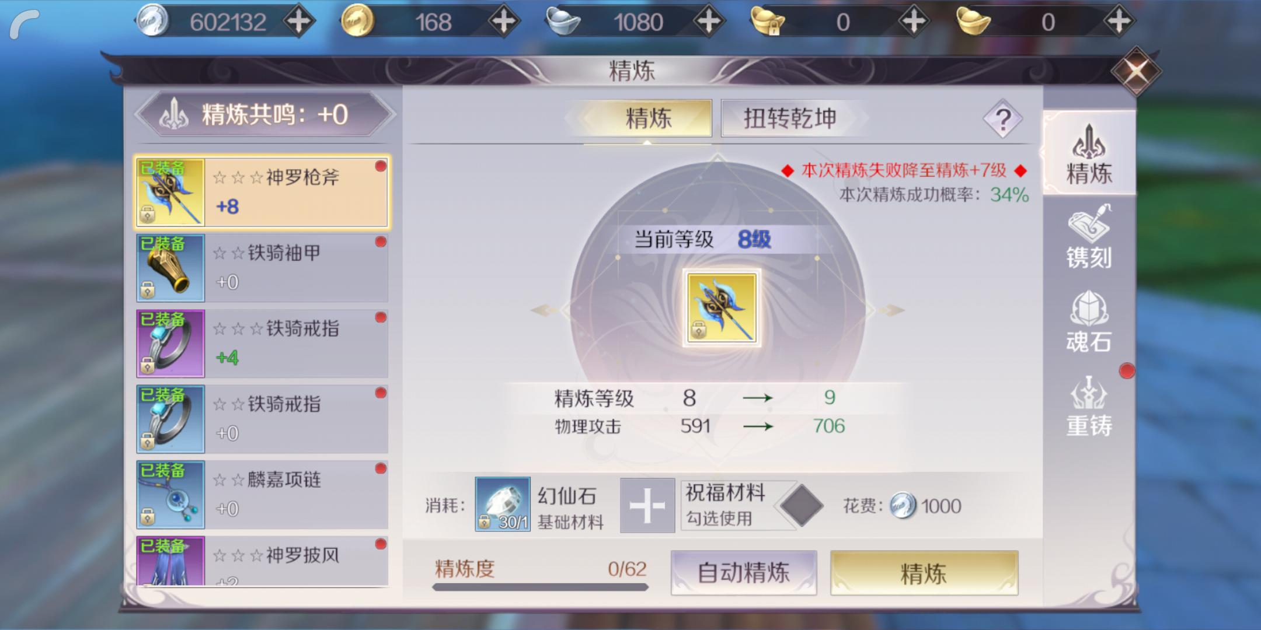Open the 魂石 soul stone side icon
Screen dimensions: 1261x630
tap(1089, 321)
